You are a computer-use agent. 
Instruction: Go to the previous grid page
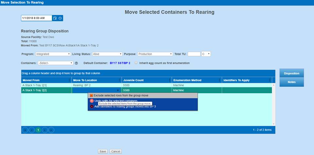pyautogui.click(x=31, y=130)
